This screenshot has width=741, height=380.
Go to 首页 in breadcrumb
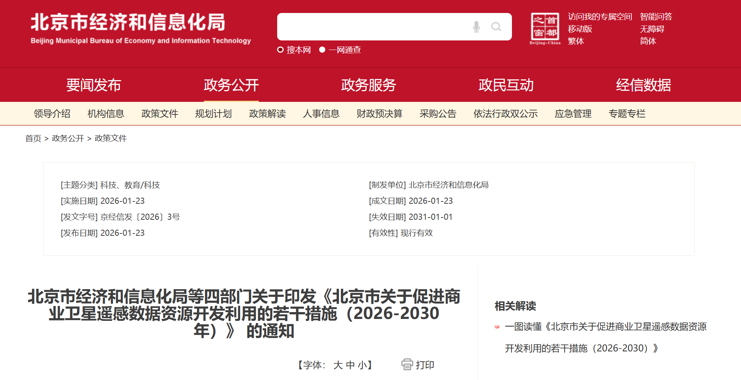pos(33,138)
